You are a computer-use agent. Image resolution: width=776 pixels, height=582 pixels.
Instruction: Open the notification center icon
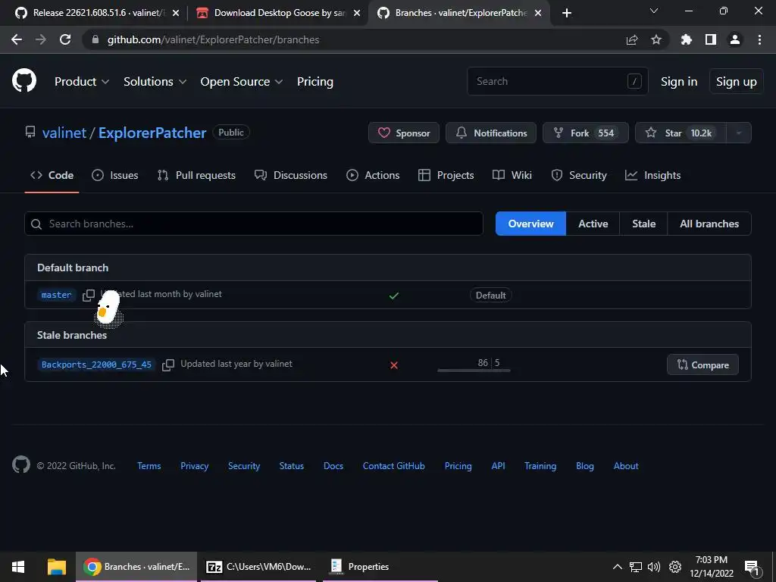751,567
